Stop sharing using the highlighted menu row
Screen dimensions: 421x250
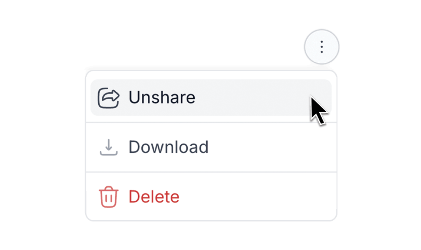click(211, 98)
